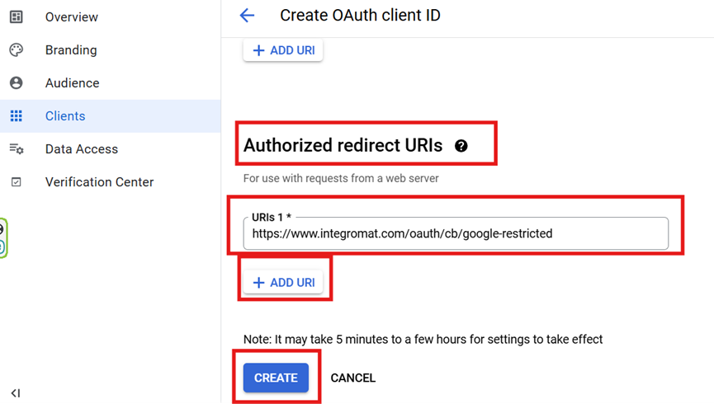
Task: Click the URIs 1 redirect URI field
Action: pos(455,233)
